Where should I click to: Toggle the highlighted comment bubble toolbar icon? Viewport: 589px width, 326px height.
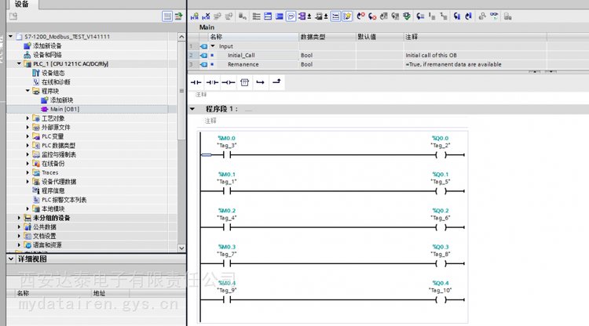[291, 15]
